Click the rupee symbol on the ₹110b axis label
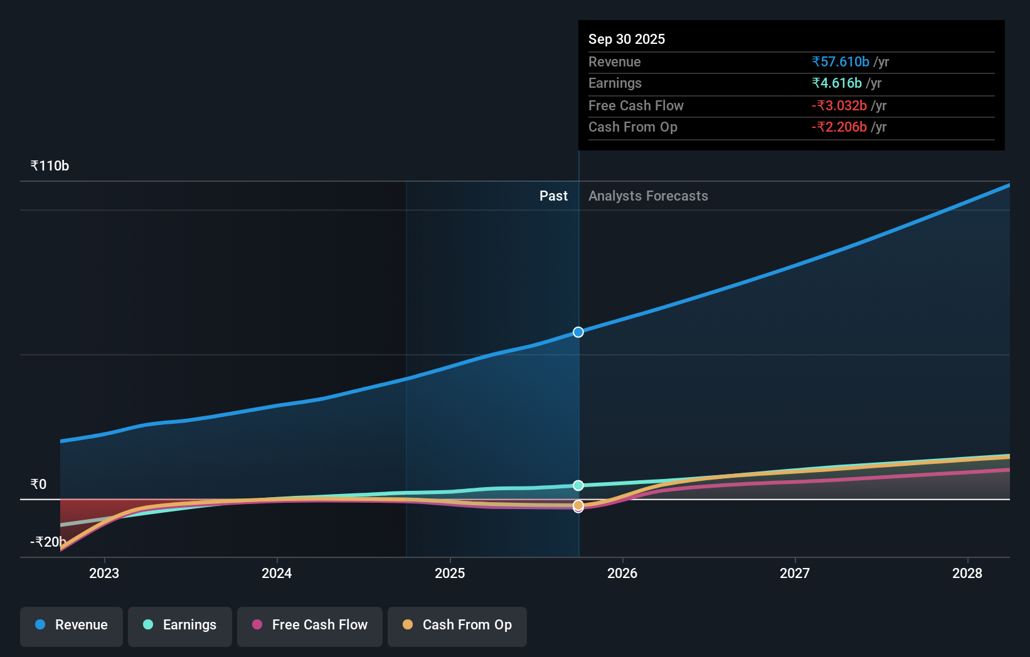This screenshot has height=657, width=1030. point(34,165)
